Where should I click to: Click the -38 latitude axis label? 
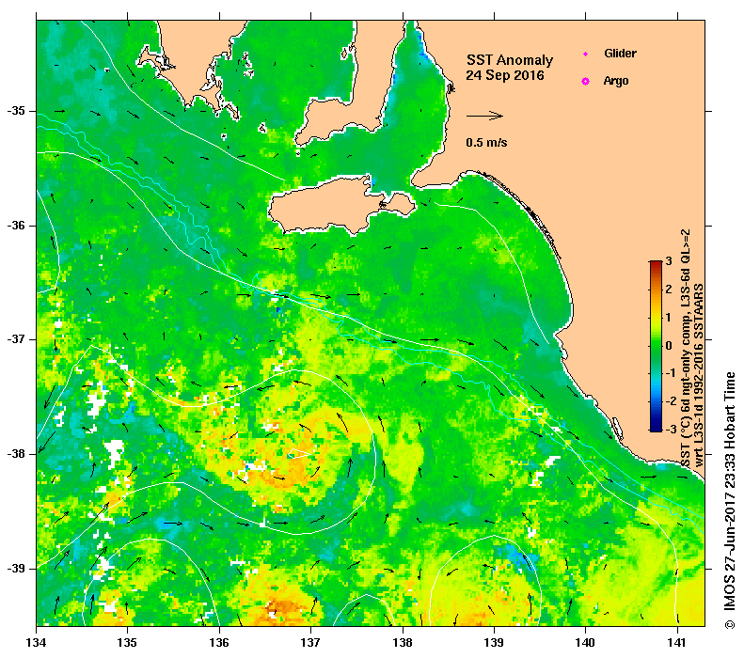click(x=16, y=454)
